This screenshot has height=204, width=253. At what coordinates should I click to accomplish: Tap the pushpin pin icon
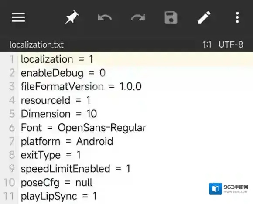coord(72,17)
